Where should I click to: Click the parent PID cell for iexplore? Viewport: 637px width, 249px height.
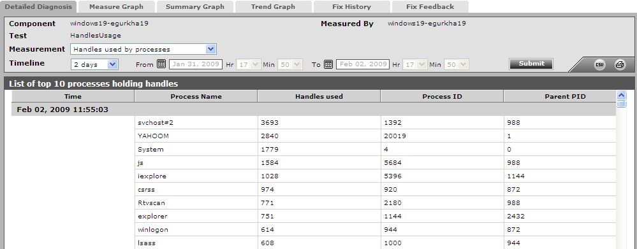click(560, 176)
